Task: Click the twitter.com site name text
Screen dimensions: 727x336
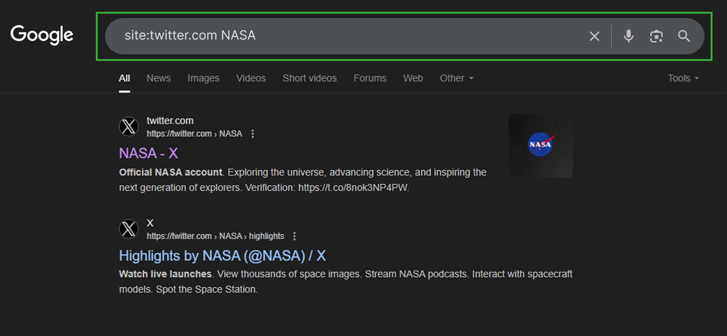Action: (170, 120)
